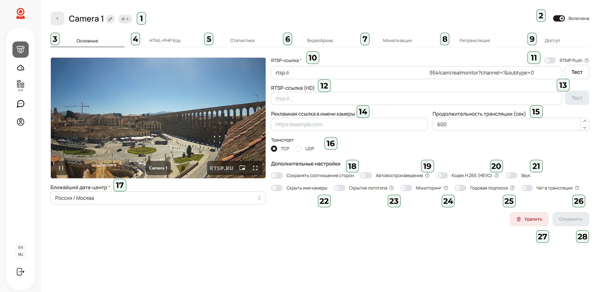Screen dimensions: 597x292
Task: Open the Монетизация tab
Action: coord(397,41)
